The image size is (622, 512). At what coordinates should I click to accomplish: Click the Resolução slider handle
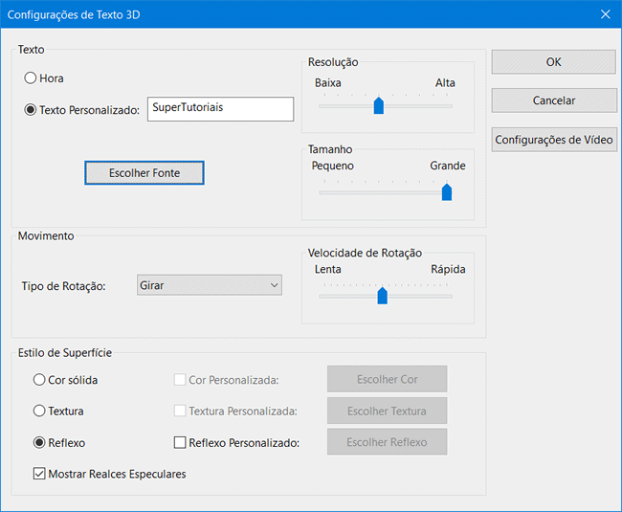click(x=379, y=105)
